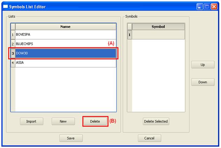Select the BOVESPA list row
221x148 pixels.
point(65,35)
